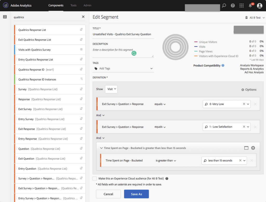Change the 'is greater than' operator

point(166,161)
